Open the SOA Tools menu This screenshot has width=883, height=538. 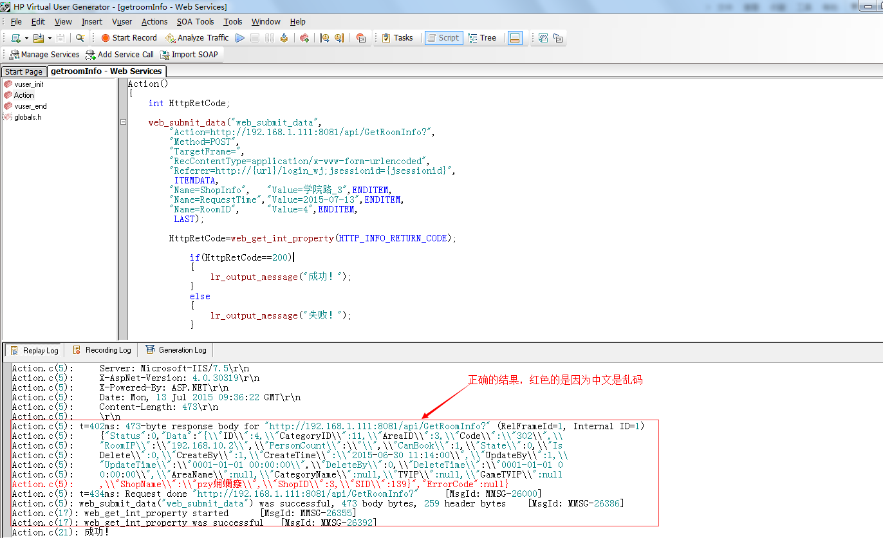(x=195, y=22)
